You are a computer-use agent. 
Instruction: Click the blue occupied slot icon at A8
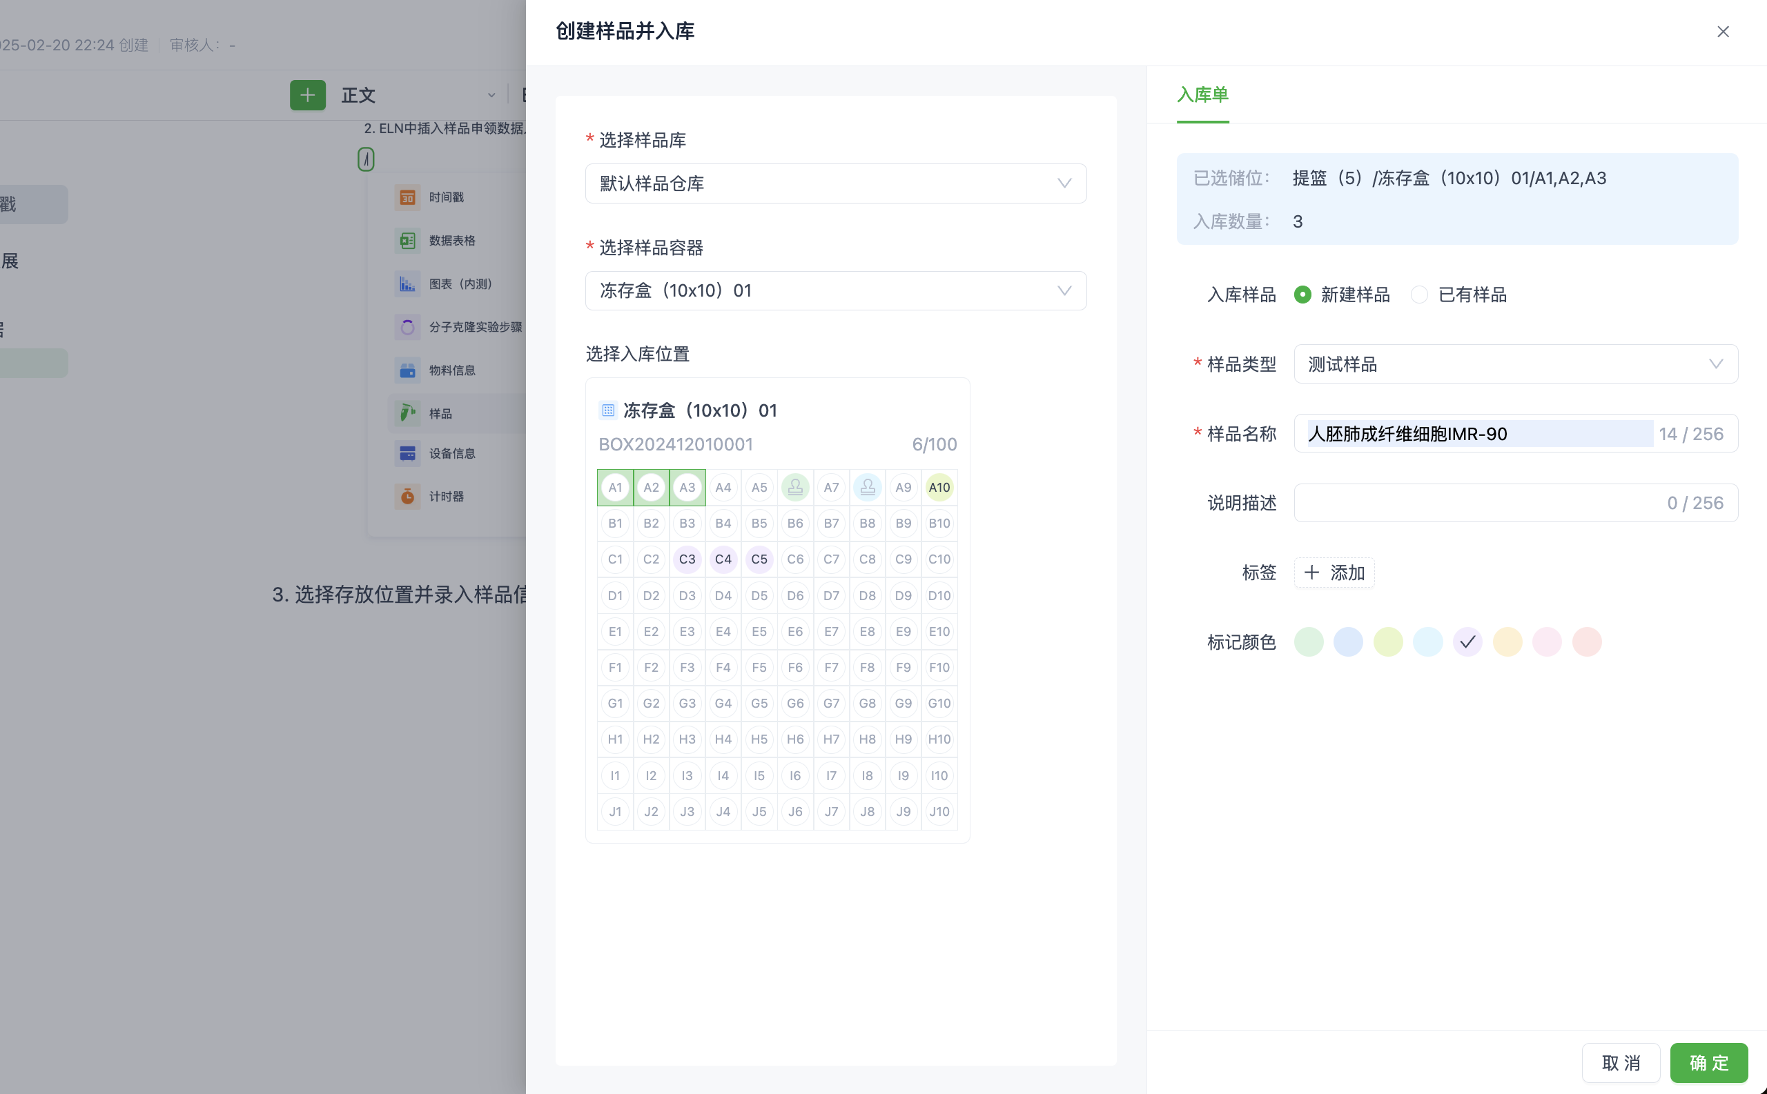tap(867, 488)
